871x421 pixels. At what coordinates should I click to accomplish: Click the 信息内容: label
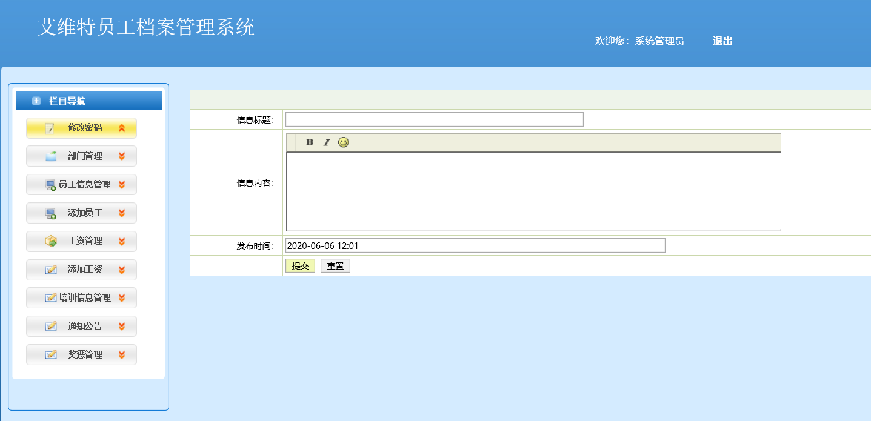coord(255,183)
